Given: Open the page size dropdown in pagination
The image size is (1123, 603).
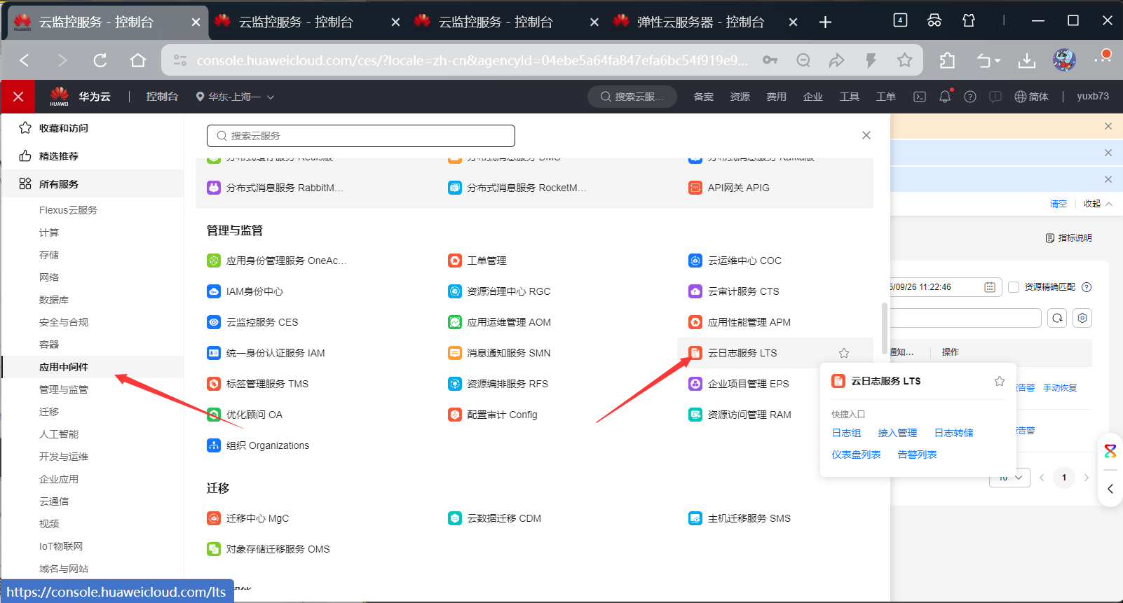Looking at the screenshot, I should tap(1010, 478).
